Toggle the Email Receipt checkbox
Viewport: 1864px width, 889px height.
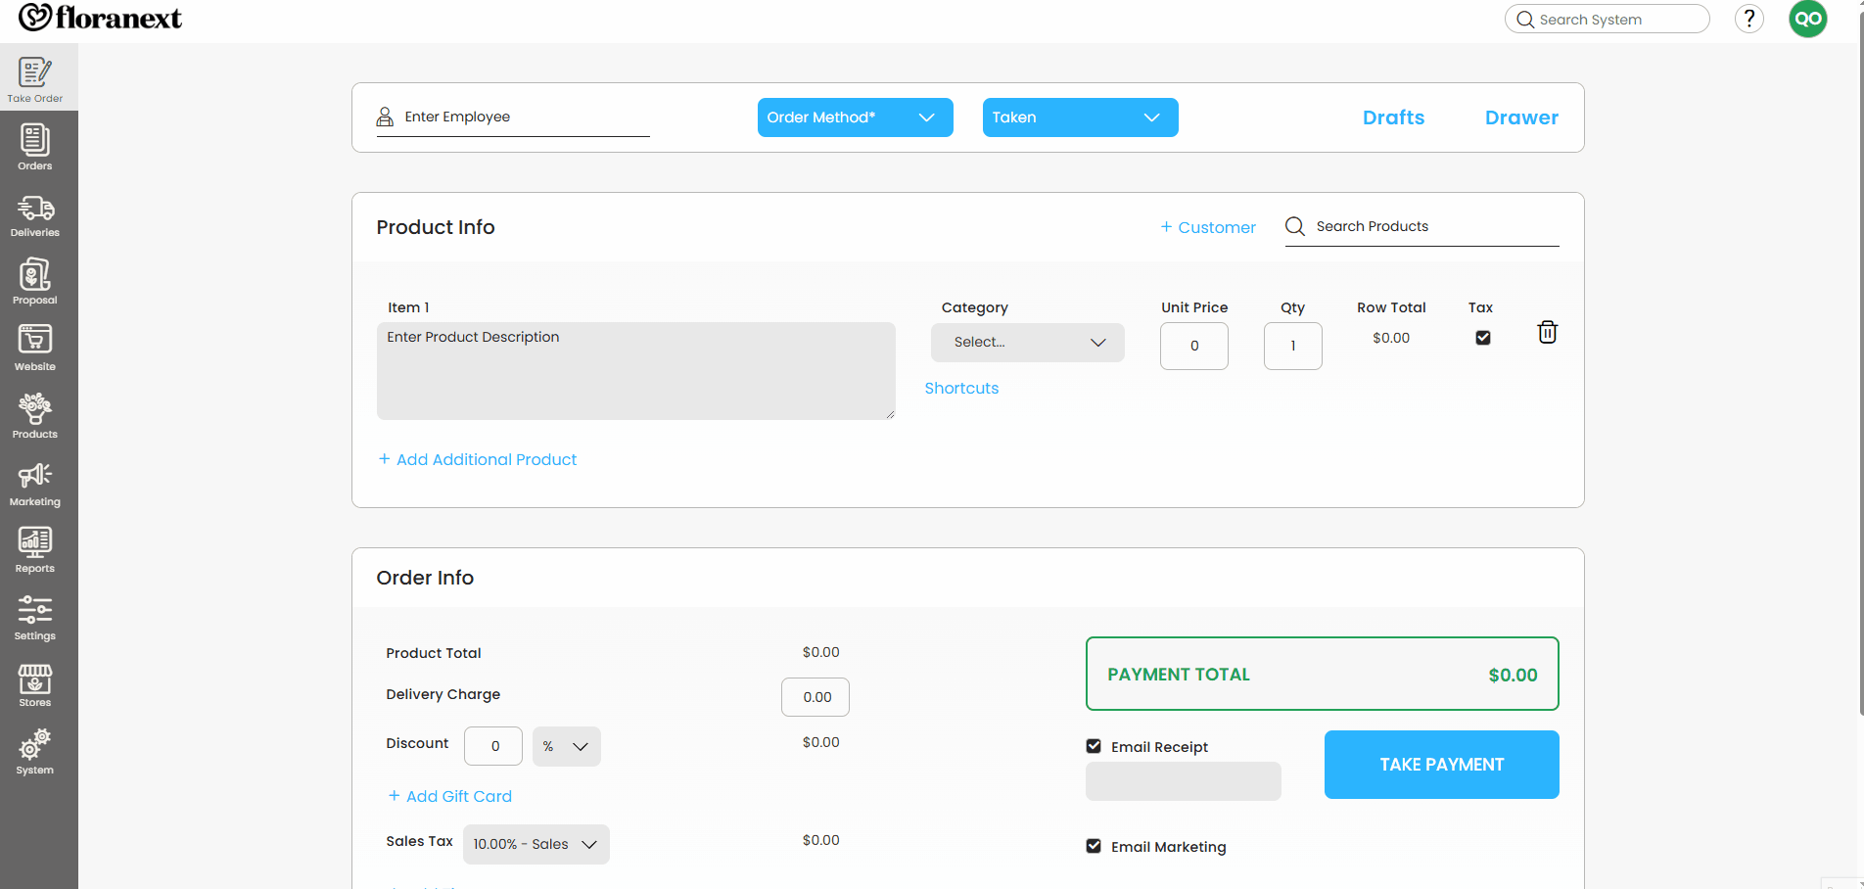coord(1094,746)
